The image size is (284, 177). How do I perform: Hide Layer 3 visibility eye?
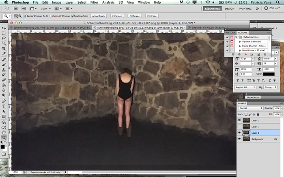pyautogui.click(x=239, y=133)
